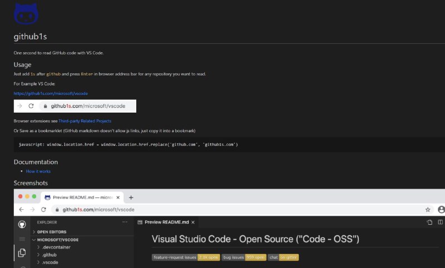Expand the OPEN EDITORS section
445x268 pixels.
(x=52, y=232)
